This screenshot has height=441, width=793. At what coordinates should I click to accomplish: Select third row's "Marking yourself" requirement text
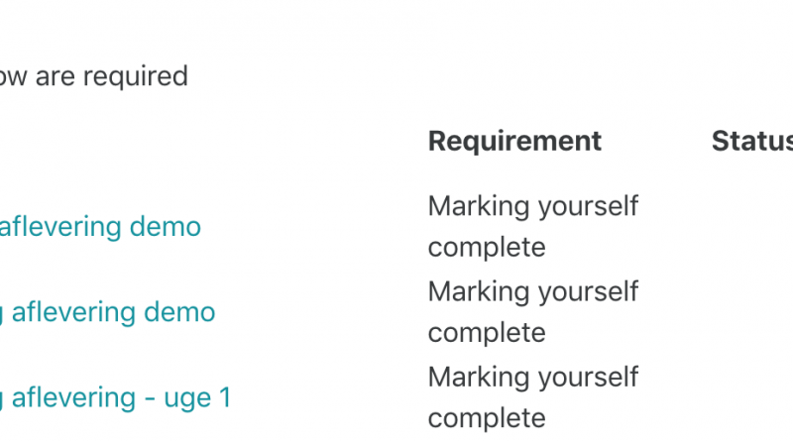point(533,378)
